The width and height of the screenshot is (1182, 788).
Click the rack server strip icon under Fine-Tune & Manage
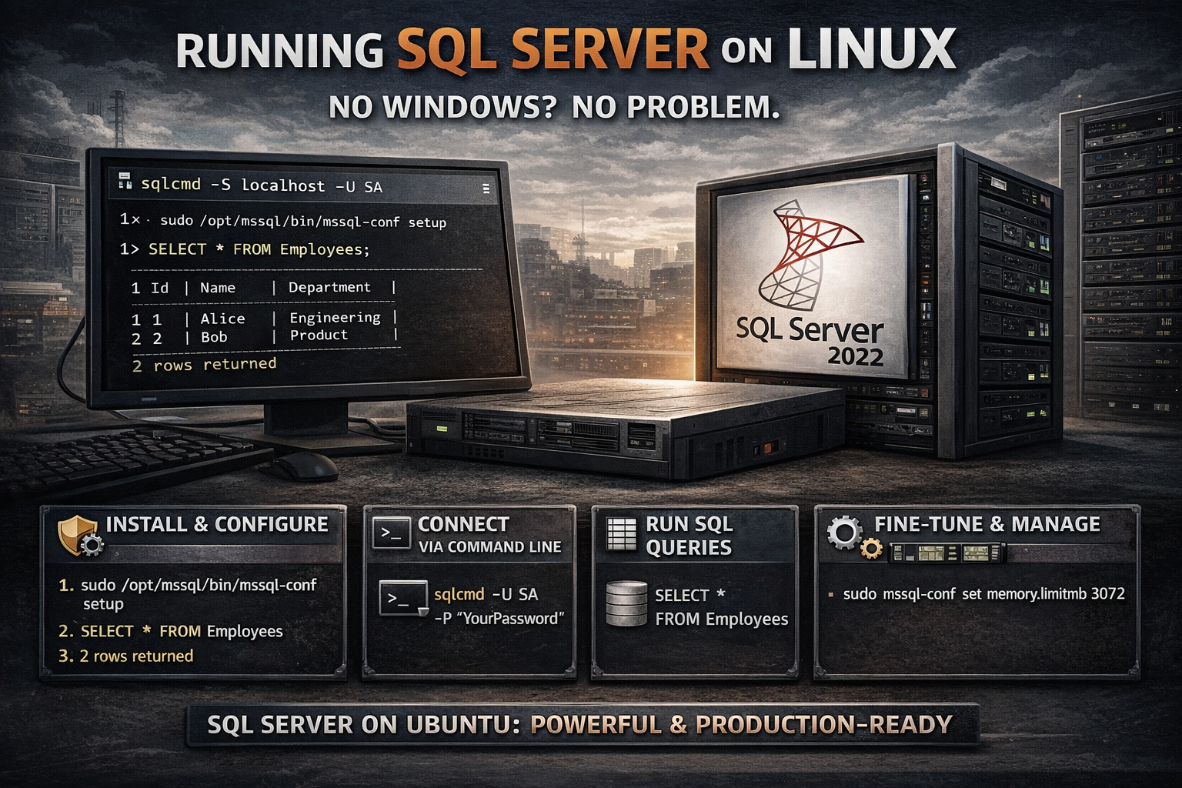pyautogui.click(x=947, y=553)
